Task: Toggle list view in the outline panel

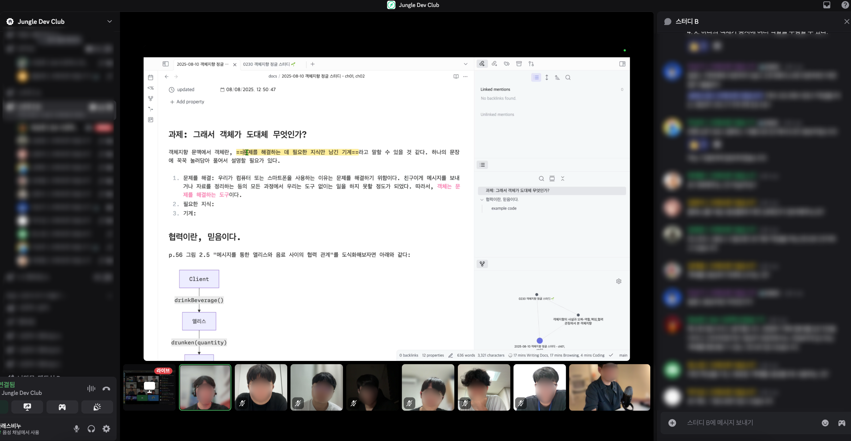Action: coord(482,164)
